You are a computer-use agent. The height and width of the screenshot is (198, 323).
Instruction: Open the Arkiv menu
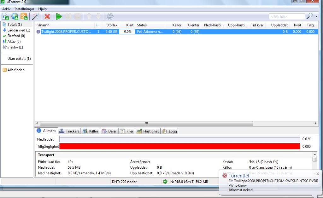click(6, 9)
